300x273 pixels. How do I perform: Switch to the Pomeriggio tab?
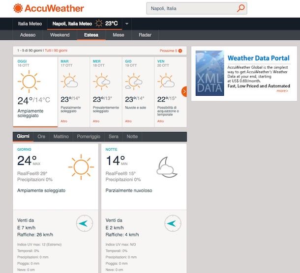click(89, 136)
